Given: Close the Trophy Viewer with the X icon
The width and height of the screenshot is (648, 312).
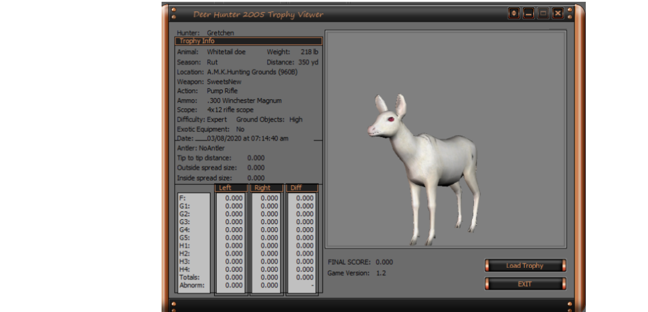Looking at the screenshot, I should point(558,13).
